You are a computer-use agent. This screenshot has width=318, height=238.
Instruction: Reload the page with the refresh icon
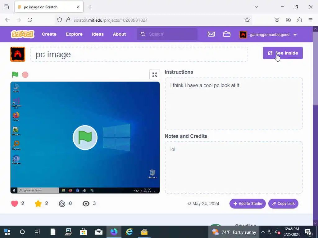pos(30,20)
